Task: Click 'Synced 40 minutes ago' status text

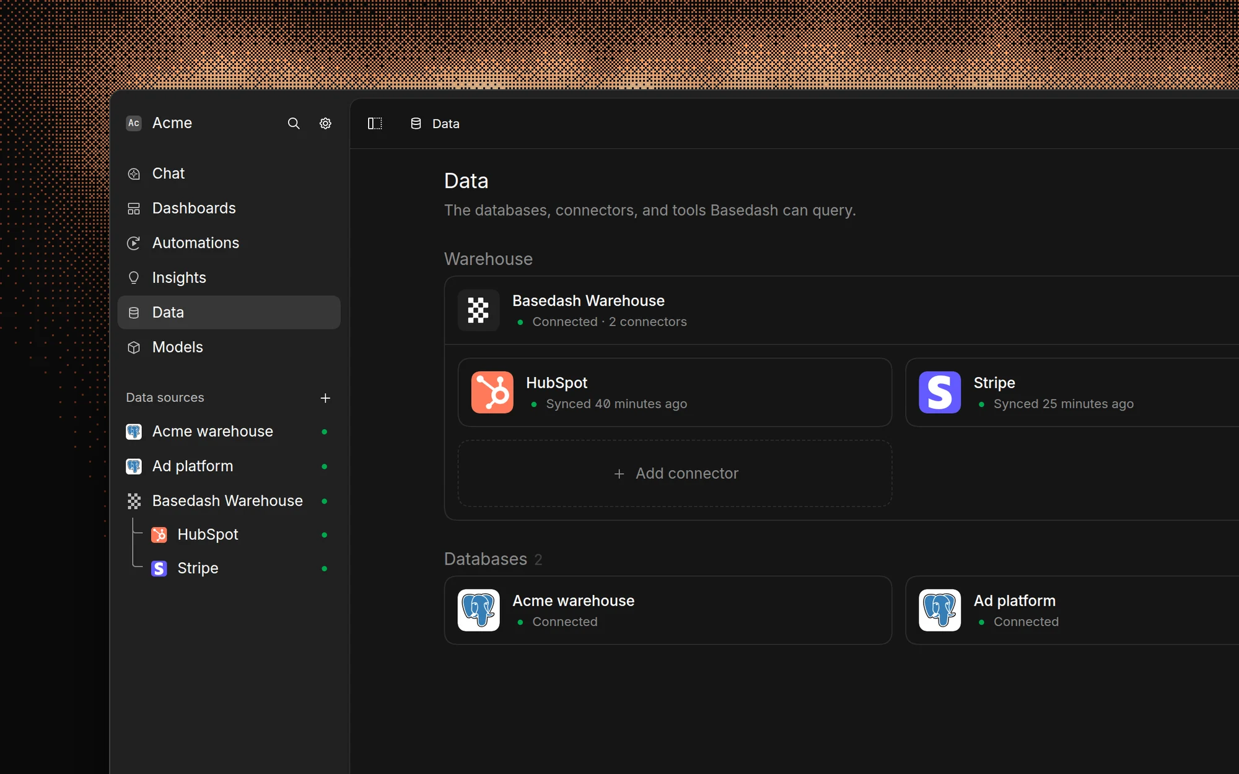Action: click(x=616, y=404)
